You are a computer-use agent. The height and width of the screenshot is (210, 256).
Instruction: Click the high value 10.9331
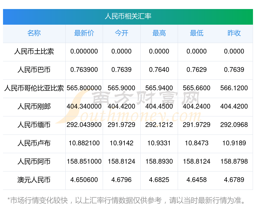pyautogui.click(x=159, y=143)
